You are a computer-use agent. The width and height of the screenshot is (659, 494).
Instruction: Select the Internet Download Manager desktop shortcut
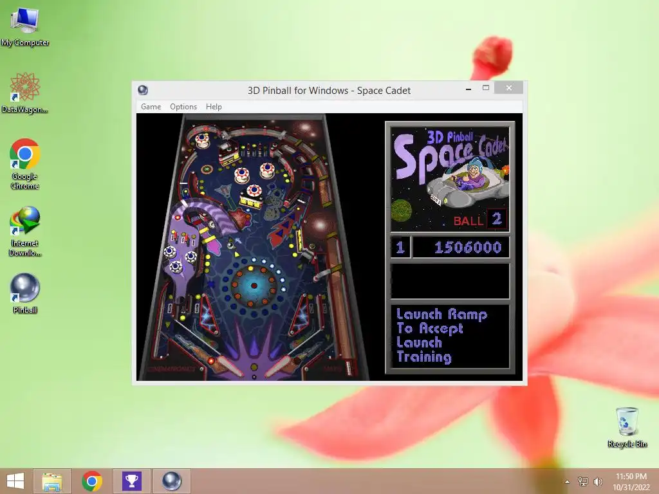click(25, 231)
